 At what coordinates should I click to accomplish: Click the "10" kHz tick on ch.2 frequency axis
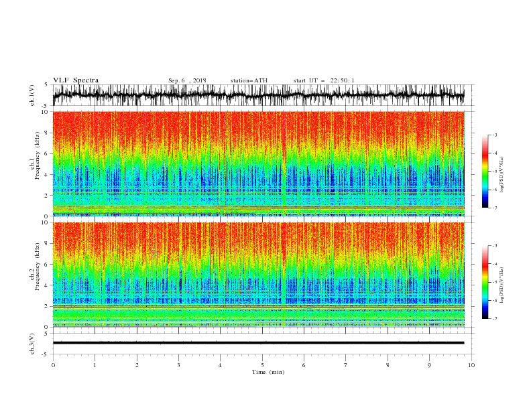(46, 222)
